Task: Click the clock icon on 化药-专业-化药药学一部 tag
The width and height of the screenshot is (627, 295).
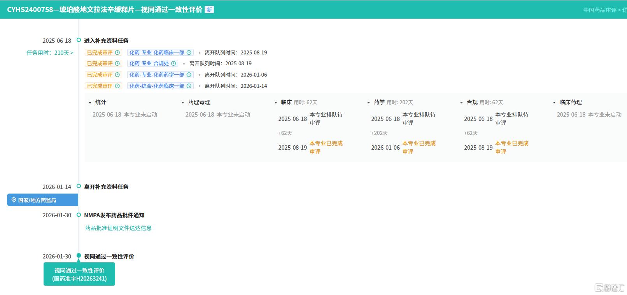Action: point(189,75)
